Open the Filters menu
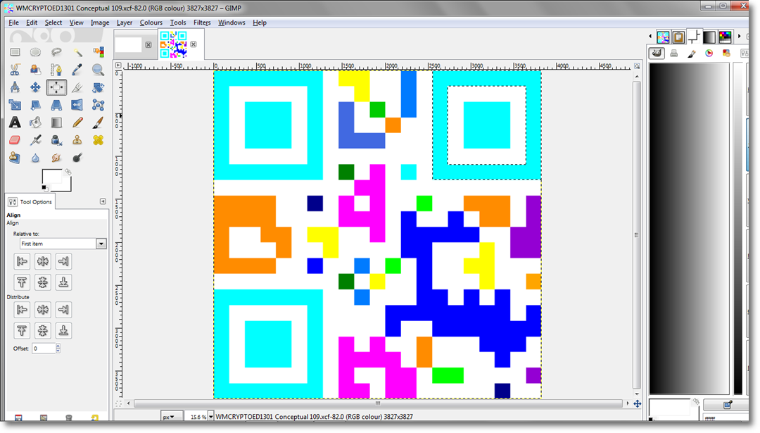The width and height of the screenshot is (760, 433). 202,23
